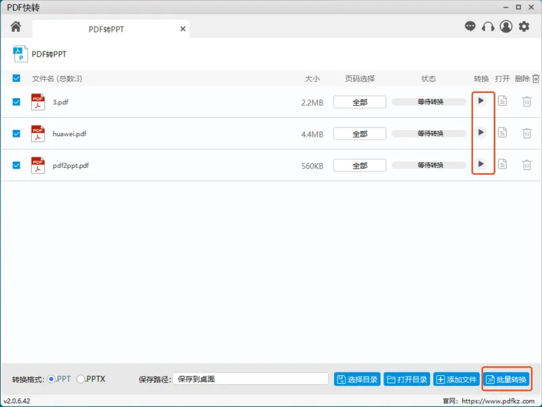Click the PDF转PPT page logo icon

20,54
